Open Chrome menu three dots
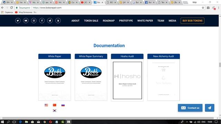Viewport: 221px width, 124px height. click(x=219, y=8)
